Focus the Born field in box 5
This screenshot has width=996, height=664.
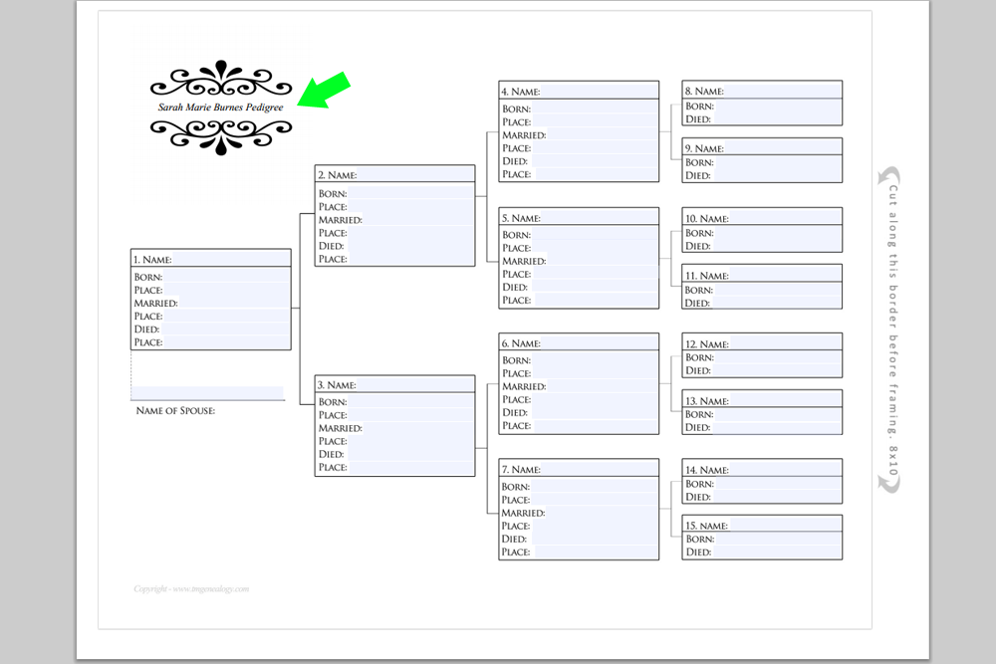pyautogui.click(x=594, y=235)
